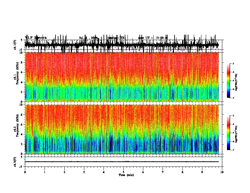Click time tick label 8 on x-axis
This screenshot has height=193, width=250.
[x=182, y=172]
